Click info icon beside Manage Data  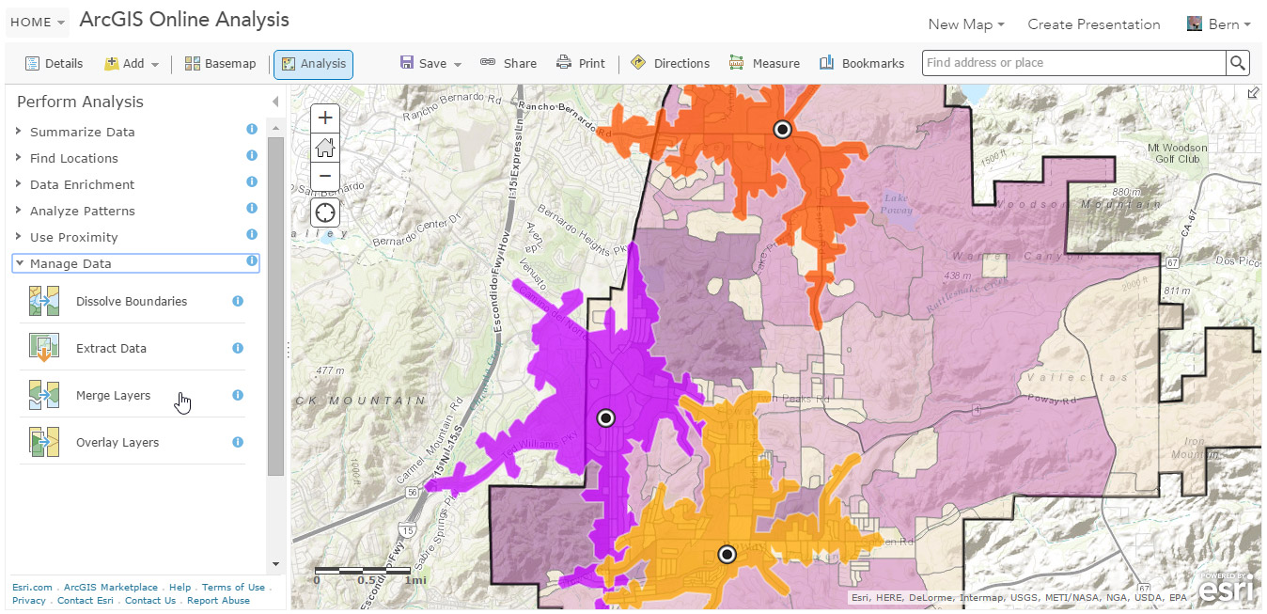coord(252,261)
